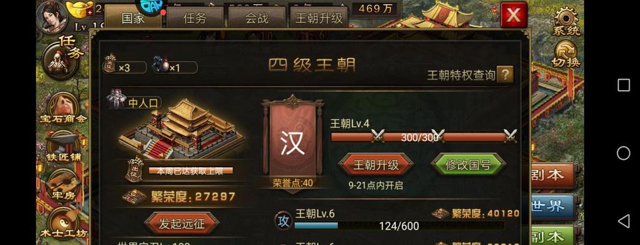Switch to the 会战 tab
Viewport: 640px width, 245px height.
[257, 18]
